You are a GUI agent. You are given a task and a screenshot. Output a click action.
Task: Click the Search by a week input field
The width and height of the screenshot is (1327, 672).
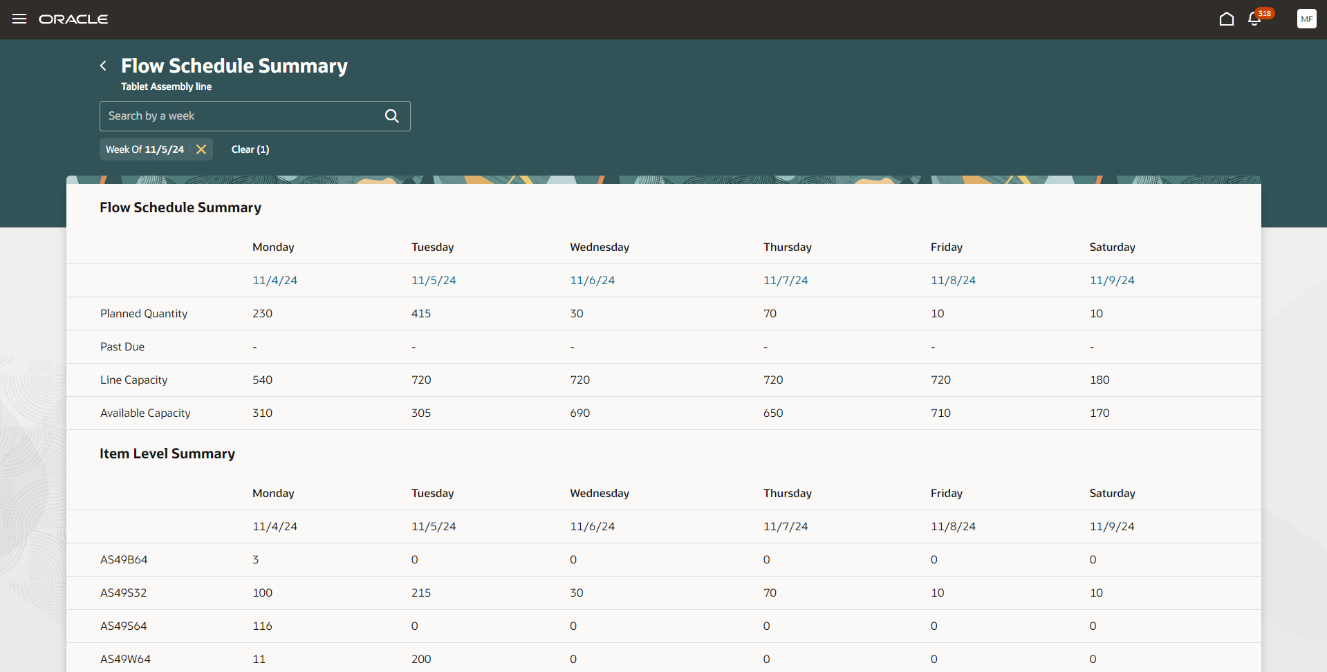pos(235,115)
